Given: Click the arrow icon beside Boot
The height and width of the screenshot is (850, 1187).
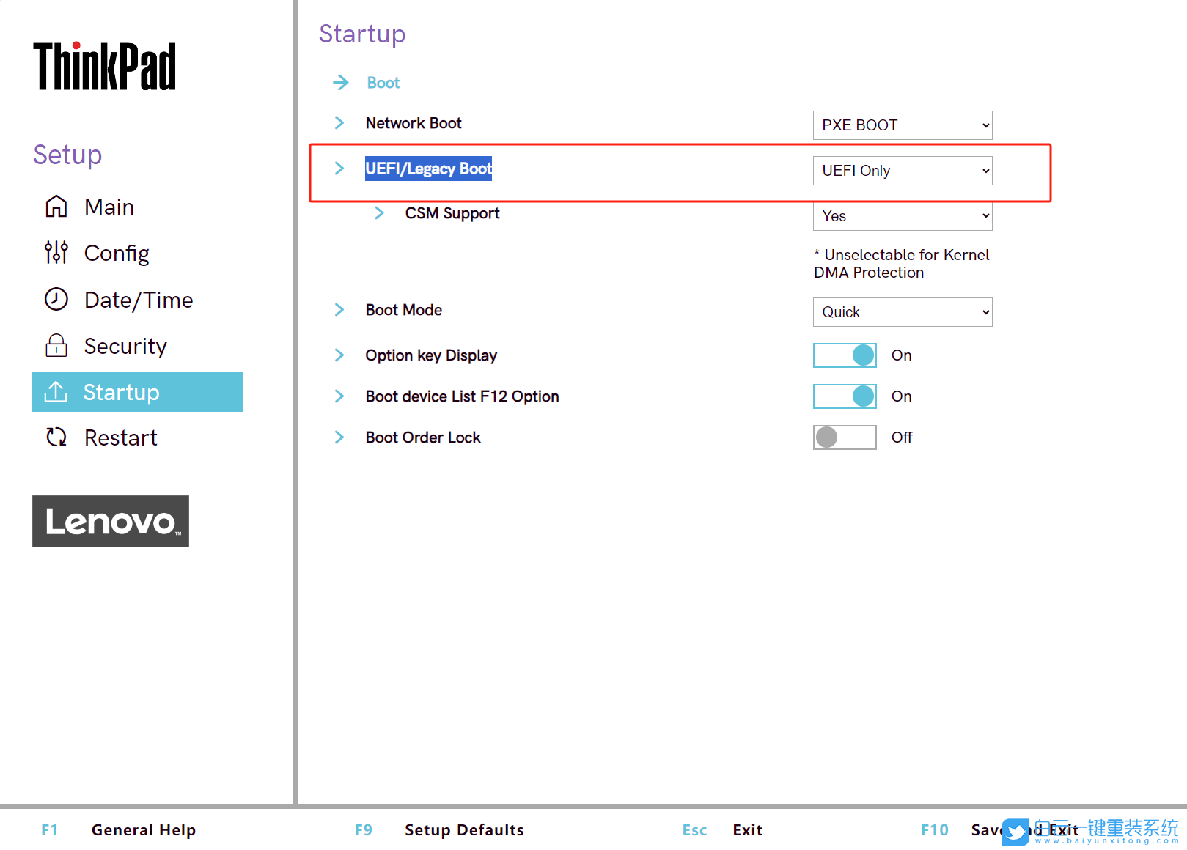Looking at the screenshot, I should (341, 83).
